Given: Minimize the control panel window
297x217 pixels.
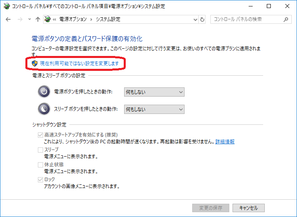Looking at the screenshot, I should coord(251,6).
